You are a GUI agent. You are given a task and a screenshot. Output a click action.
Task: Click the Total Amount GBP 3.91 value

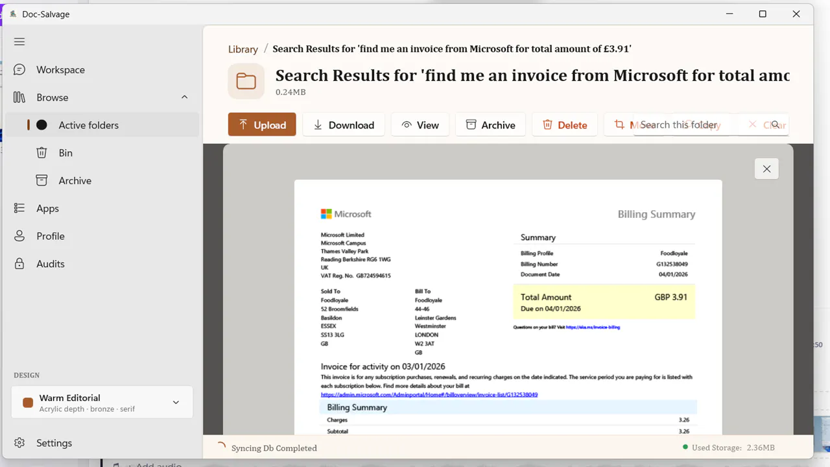pyautogui.click(x=670, y=297)
